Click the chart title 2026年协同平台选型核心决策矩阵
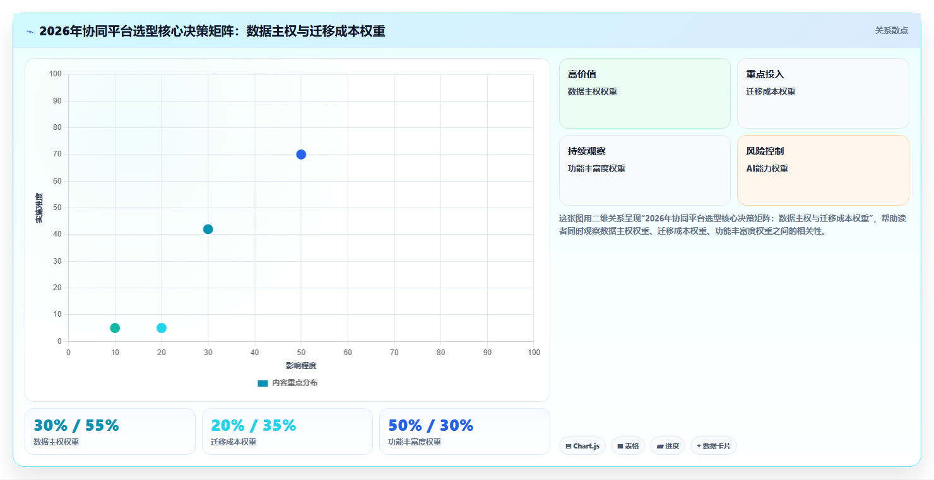934x480 pixels. tap(212, 32)
